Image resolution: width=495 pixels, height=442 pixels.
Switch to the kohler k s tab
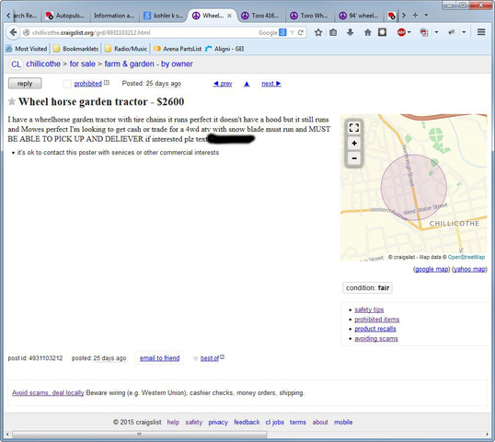point(163,16)
